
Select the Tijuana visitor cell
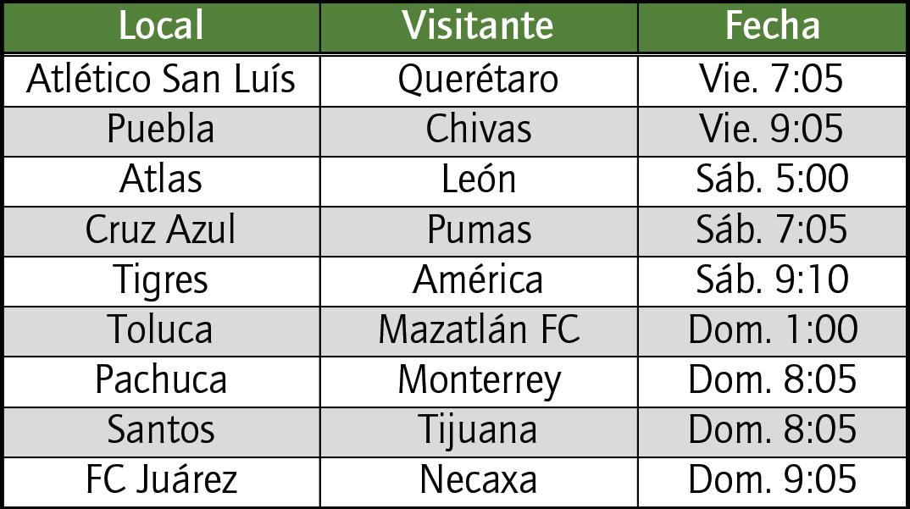point(479,432)
